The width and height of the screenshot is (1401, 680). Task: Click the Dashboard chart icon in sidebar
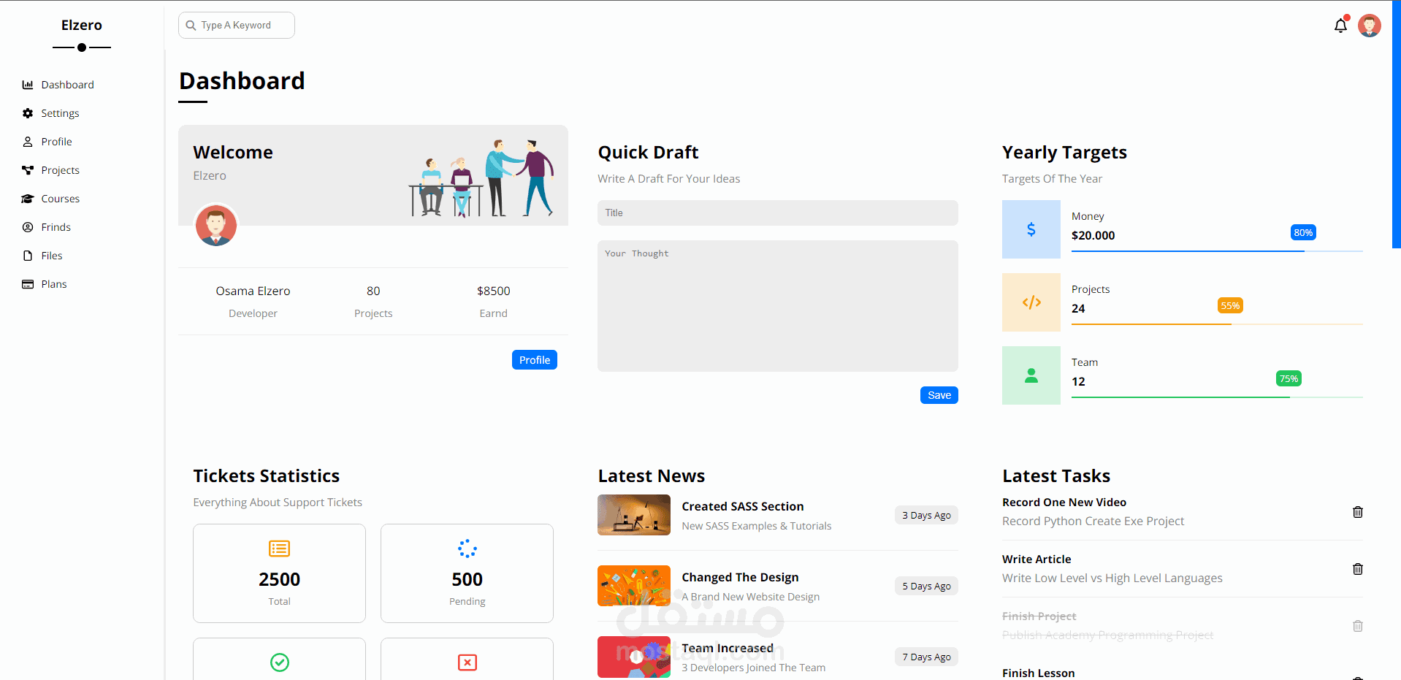pyautogui.click(x=28, y=85)
